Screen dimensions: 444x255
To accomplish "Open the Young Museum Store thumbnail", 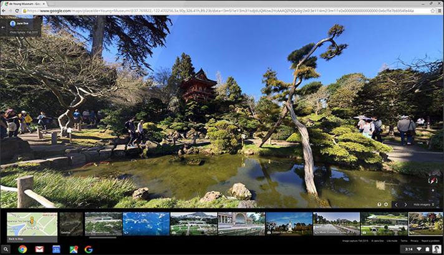I will click(104, 224).
